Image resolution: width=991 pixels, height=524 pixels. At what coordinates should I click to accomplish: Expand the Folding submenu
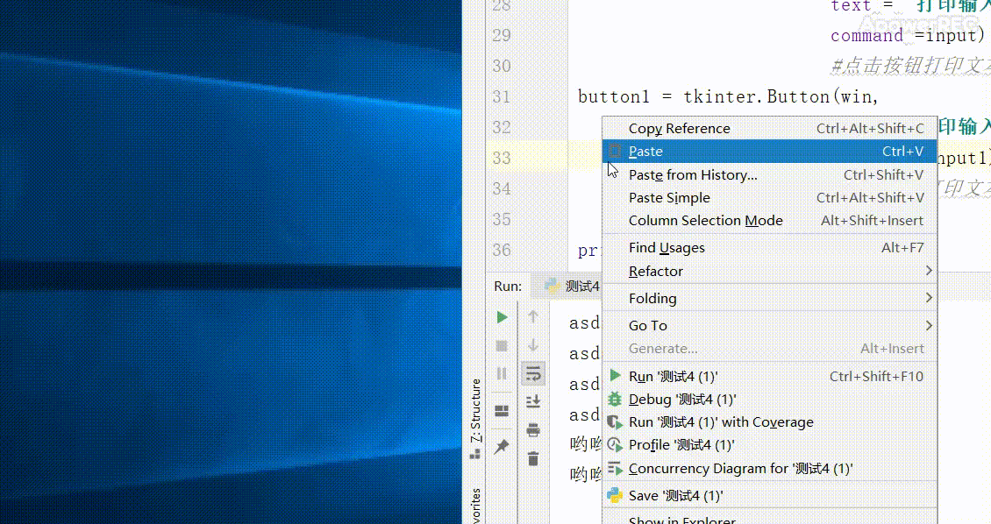[x=769, y=299]
